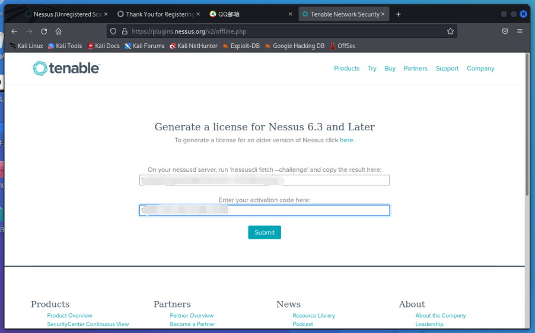Viewport: 535px width, 333px height.
Task: Open the Exploit-DB bookmark
Action: click(241, 46)
